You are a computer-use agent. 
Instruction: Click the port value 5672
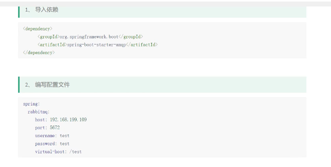pyautogui.click(x=55, y=128)
